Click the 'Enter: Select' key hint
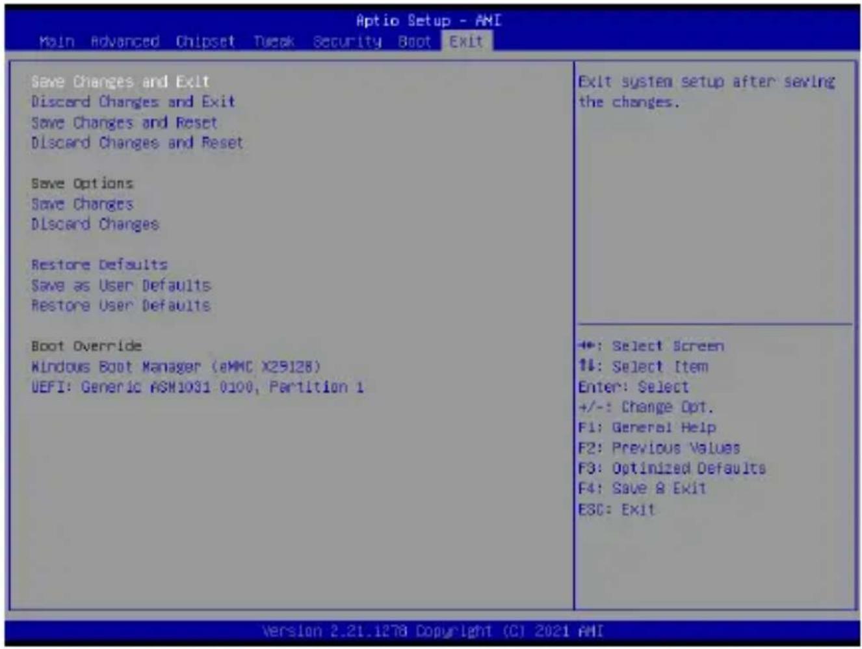Screen dimensions: 862x649 pos(633,387)
